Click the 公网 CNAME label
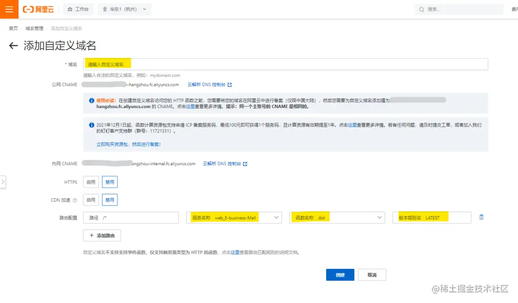 point(64,85)
